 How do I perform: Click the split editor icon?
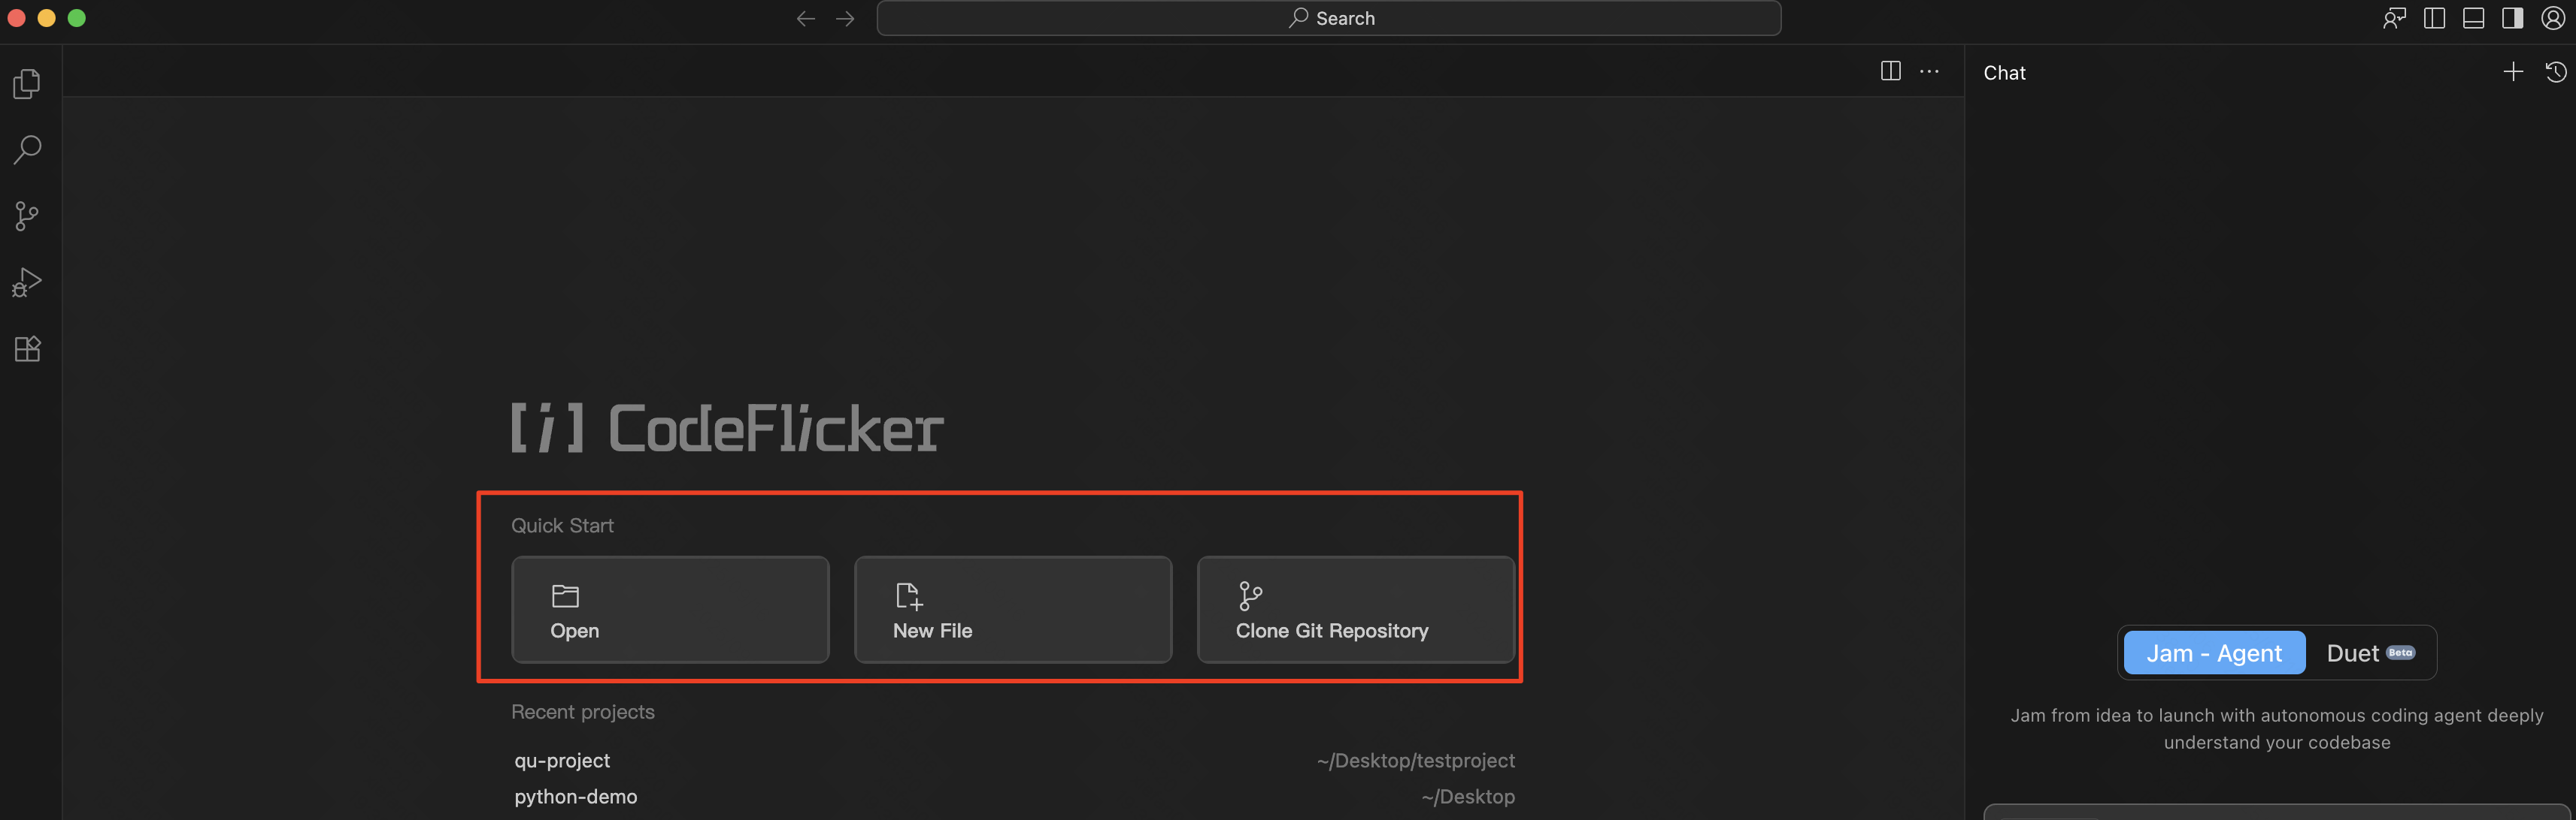tap(1890, 71)
